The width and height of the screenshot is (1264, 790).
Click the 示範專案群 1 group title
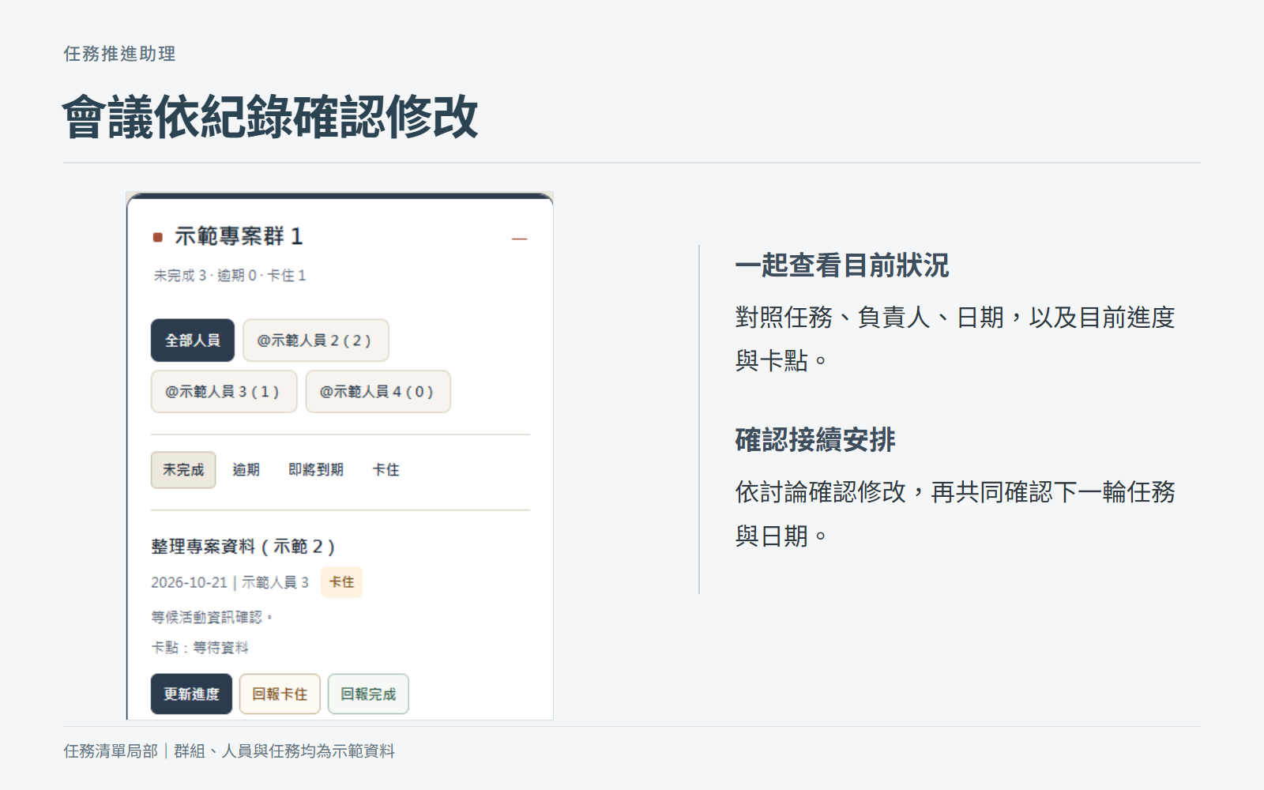point(239,236)
